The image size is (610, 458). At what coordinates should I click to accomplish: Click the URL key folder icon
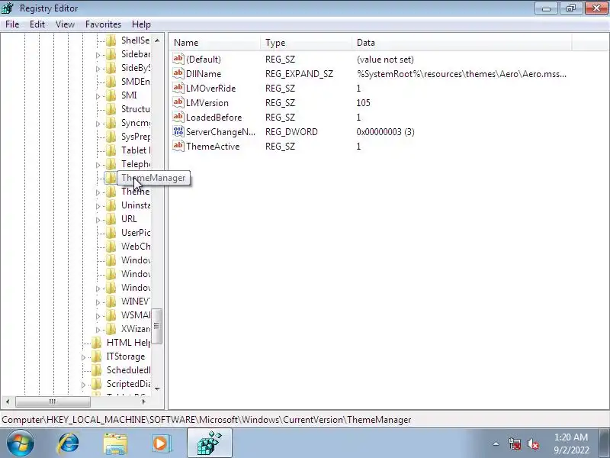[x=111, y=219]
